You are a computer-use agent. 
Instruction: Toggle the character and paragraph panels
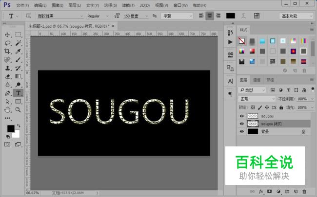[257, 16]
